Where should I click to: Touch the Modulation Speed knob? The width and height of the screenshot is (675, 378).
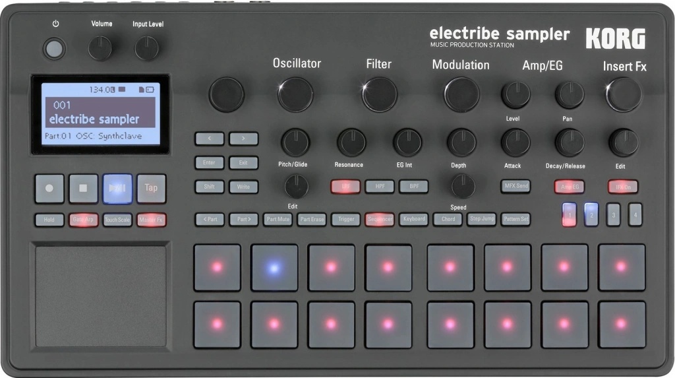tap(463, 186)
